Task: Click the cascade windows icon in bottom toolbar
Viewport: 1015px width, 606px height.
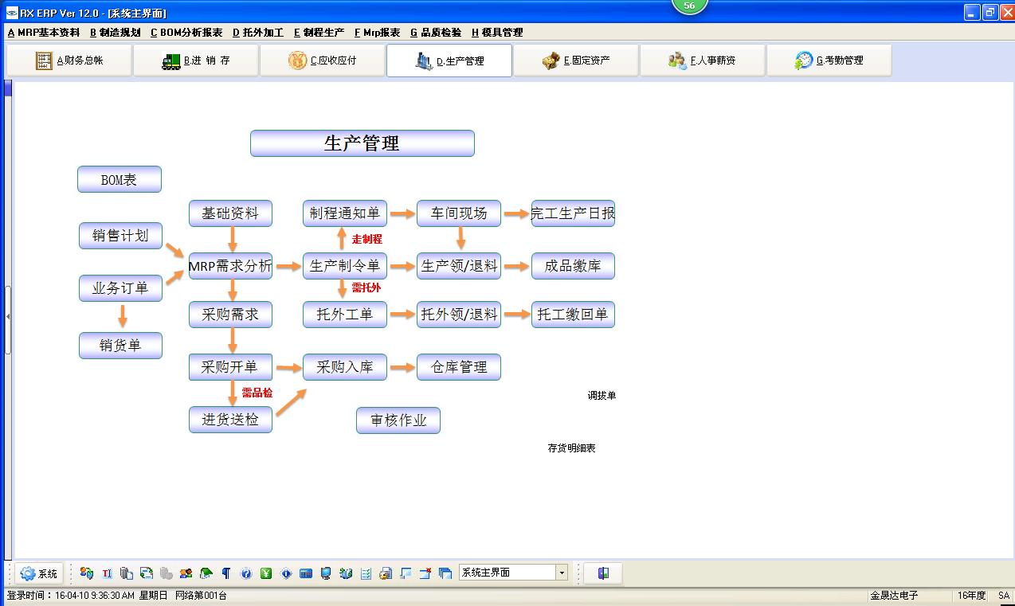Action: pyautogui.click(x=445, y=573)
